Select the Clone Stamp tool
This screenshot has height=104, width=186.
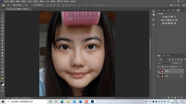coord(2,40)
